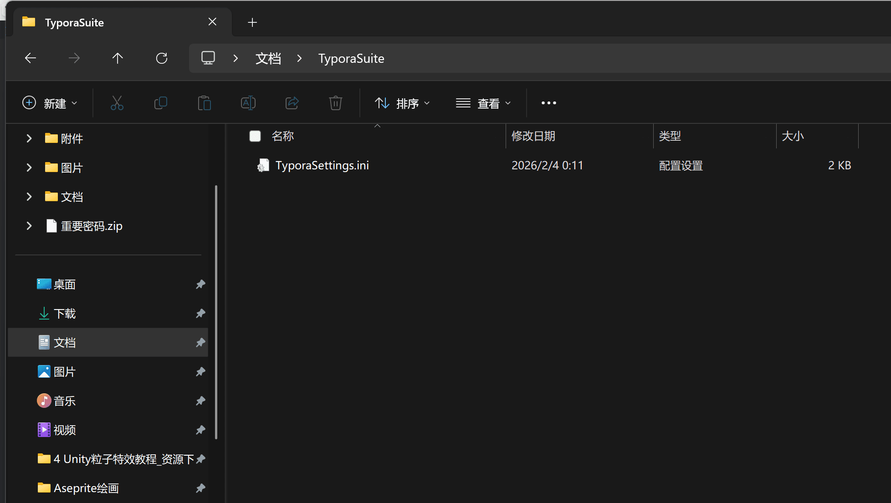Click the Cut scissors icon
Image resolution: width=891 pixels, height=503 pixels.
[x=117, y=103]
